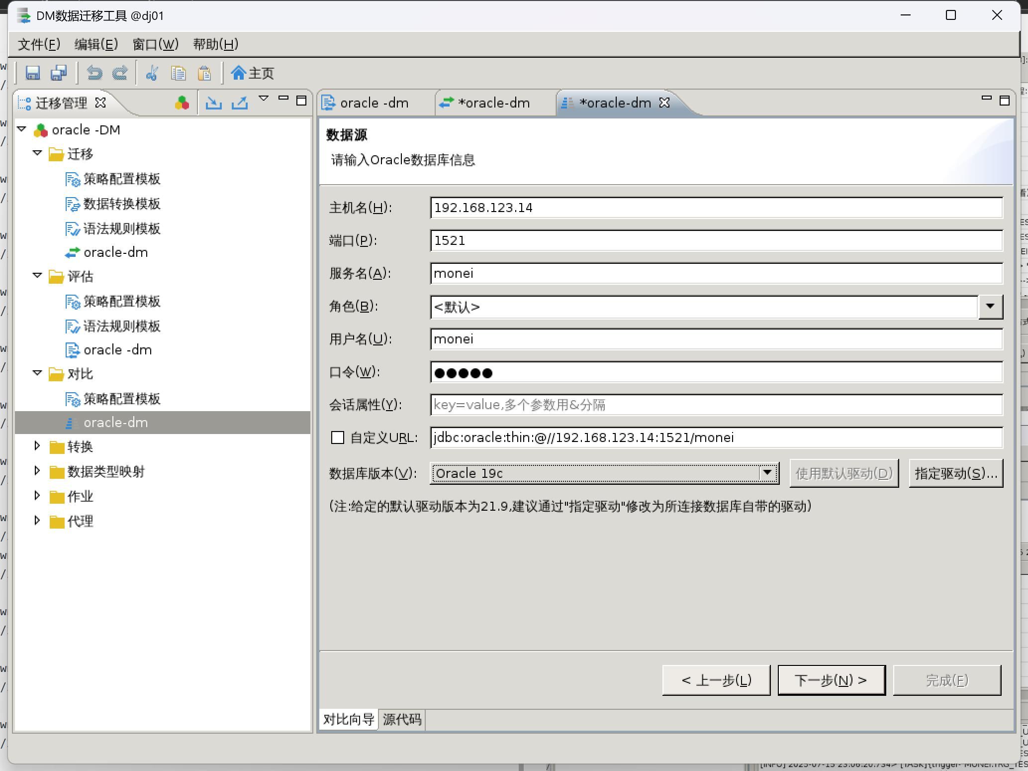Image resolution: width=1028 pixels, height=771 pixels.
Task: Click the Save All toolbar icon
Action: click(x=59, y=73)
